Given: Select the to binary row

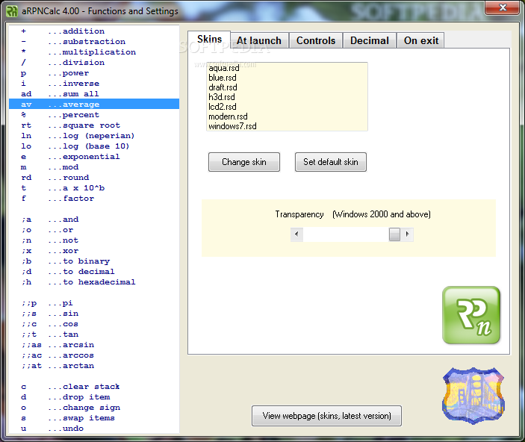Looking at the screenshot, I should (x=94, y=261).
